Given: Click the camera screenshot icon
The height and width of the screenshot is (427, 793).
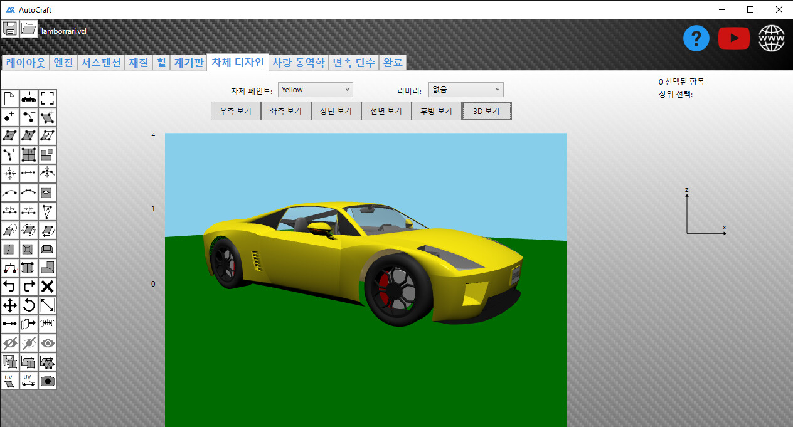Looking at the screenshot, I should point(48,381).
